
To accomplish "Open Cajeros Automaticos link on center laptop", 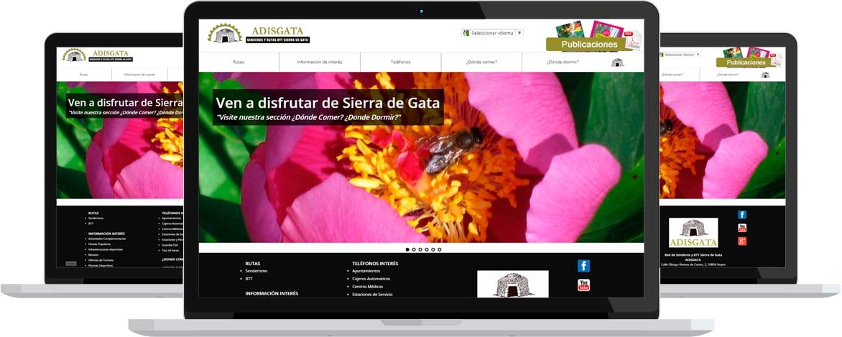I will tap(371, 279).
